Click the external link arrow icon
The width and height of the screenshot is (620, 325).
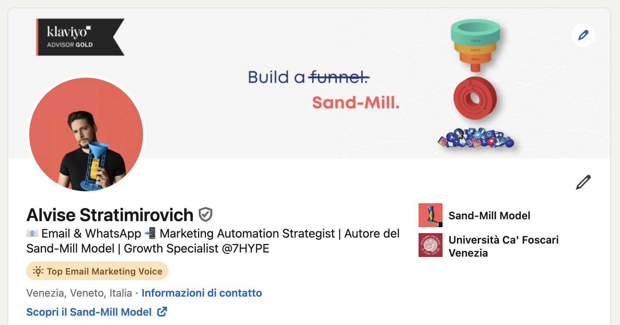[162, 312]
